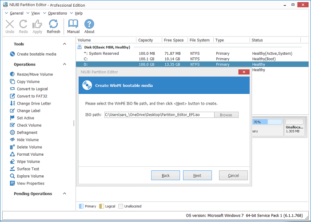Select the Convert to FAT32 icon

pos(12,96)
